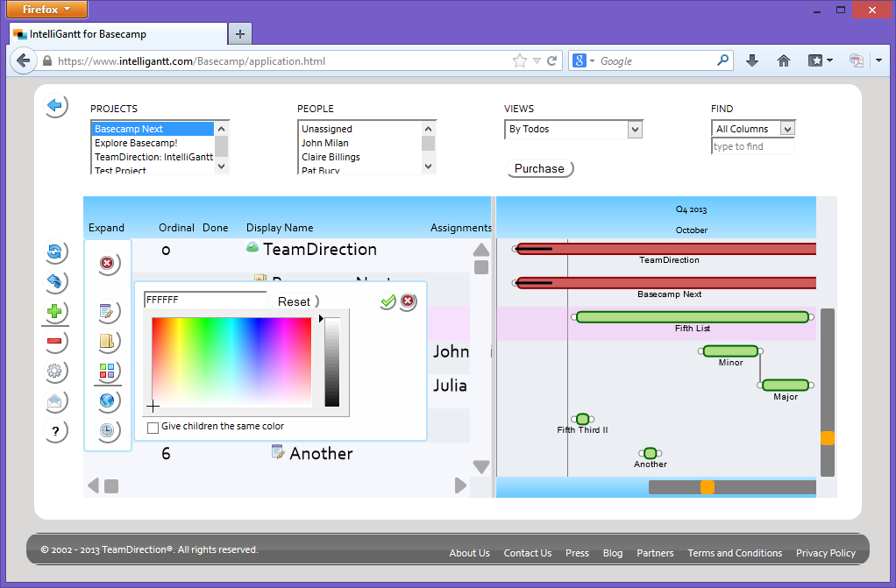Click the colored squares color icon

pos(107,371)
